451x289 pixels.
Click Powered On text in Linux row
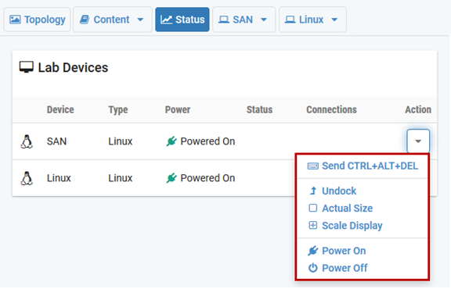point(207,178)
